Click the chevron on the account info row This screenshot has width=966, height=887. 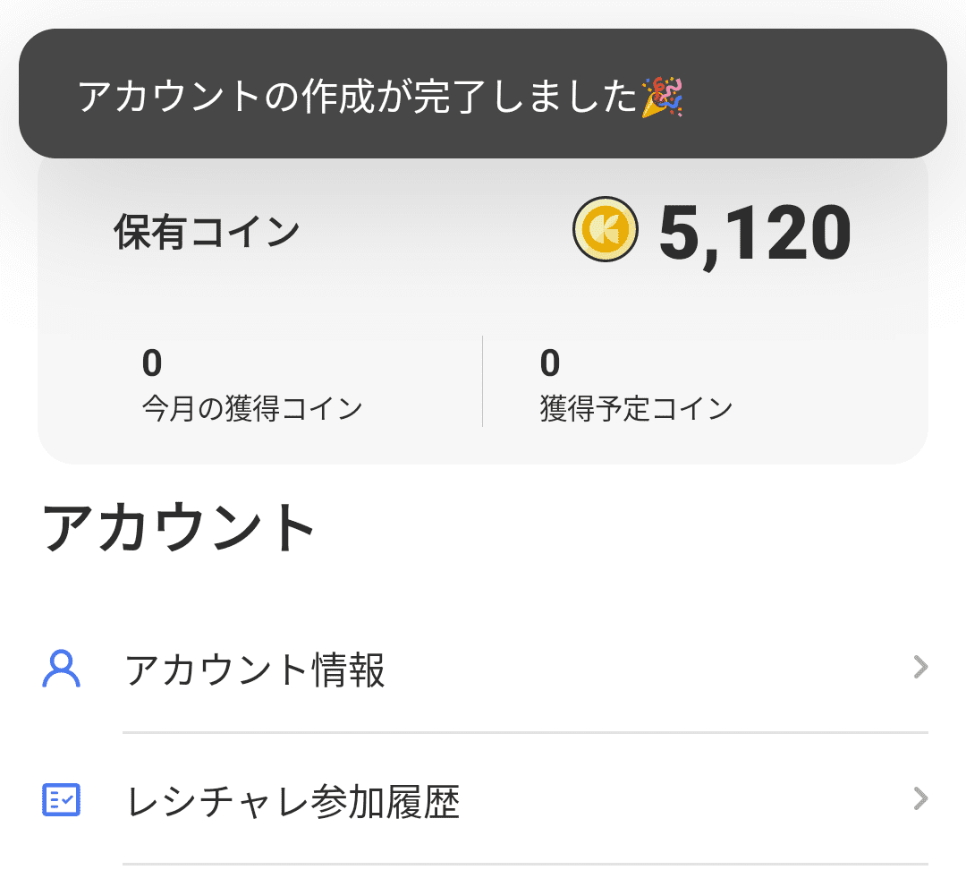point(919,666)
